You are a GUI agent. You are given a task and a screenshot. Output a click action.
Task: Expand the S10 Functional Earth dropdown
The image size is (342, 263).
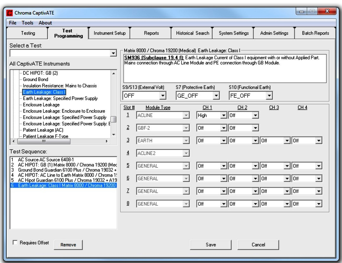tap(269, 95)
